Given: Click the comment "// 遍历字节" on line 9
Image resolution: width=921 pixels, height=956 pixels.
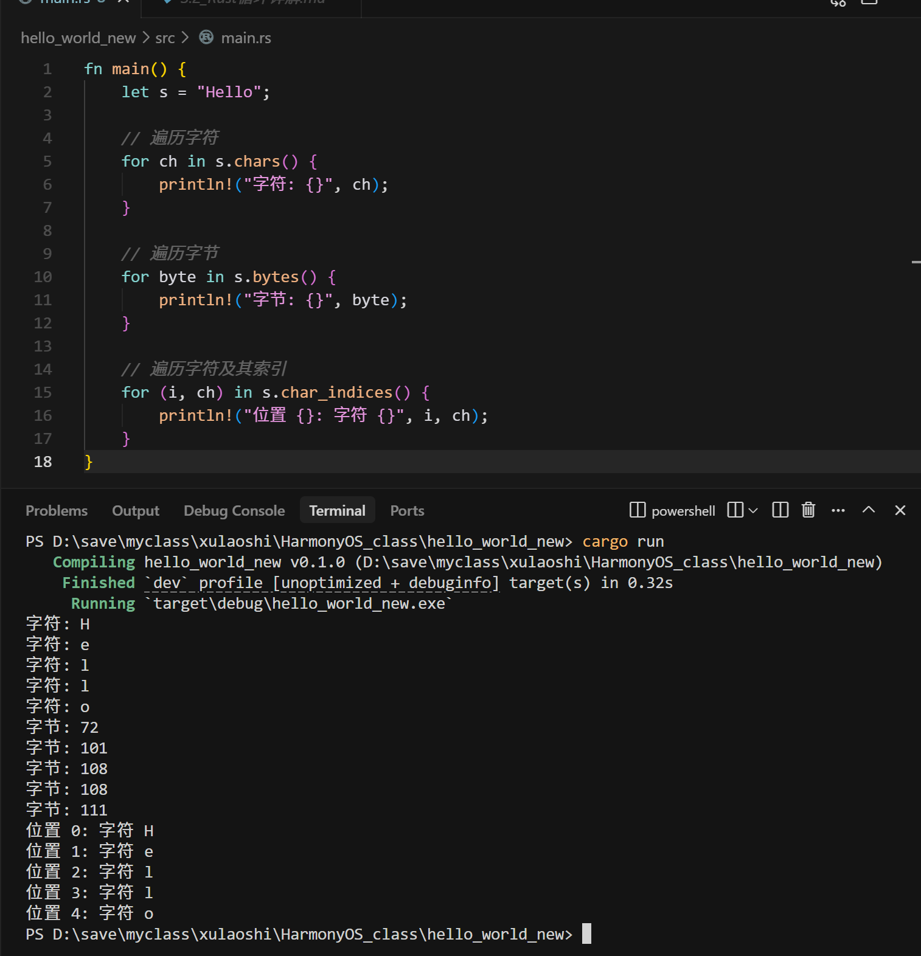Looking at the screenshot, I should click(x=170, y=254).
